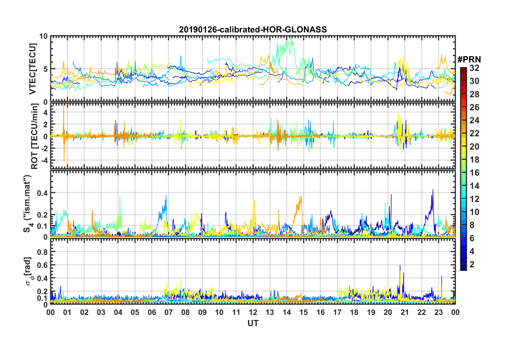Click the ROT axis tick label -2

pos(44,148)
